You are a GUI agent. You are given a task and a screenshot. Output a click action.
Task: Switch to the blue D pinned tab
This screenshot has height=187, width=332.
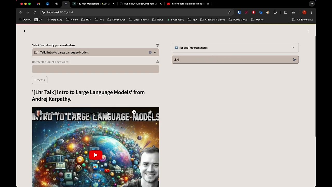coord(47,4)
